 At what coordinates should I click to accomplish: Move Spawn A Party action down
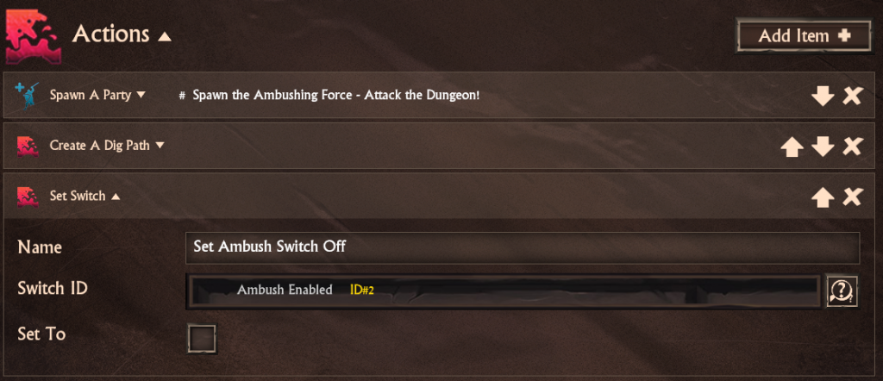822,97
